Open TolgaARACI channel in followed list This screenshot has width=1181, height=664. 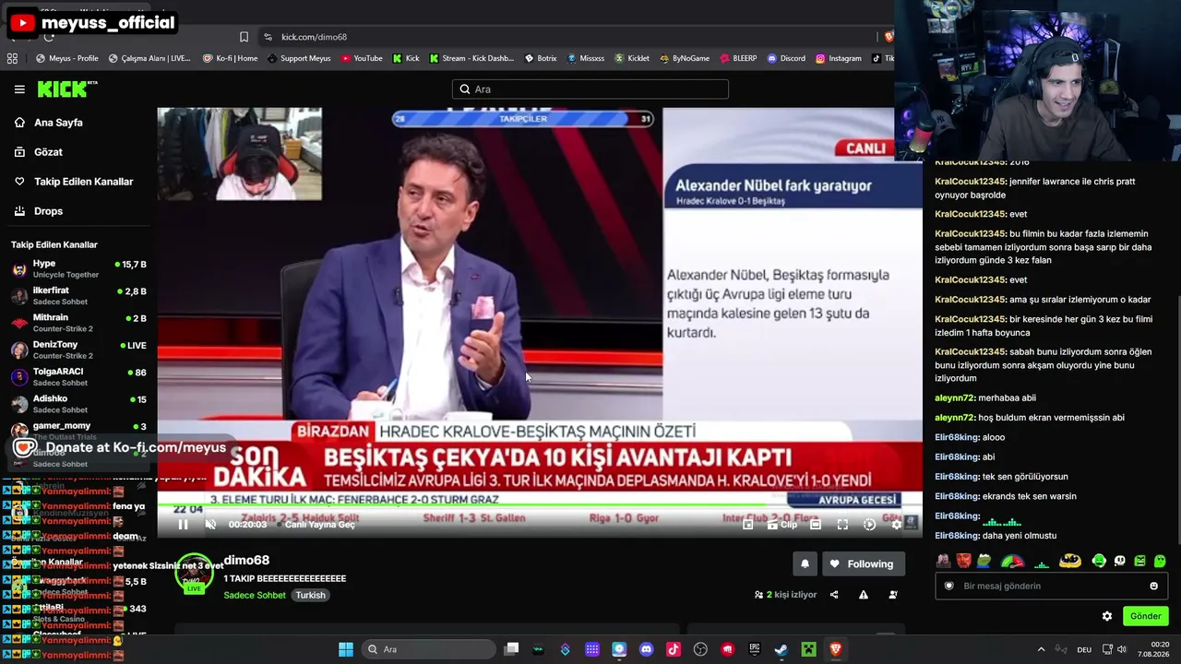click(x=78, y=376)
